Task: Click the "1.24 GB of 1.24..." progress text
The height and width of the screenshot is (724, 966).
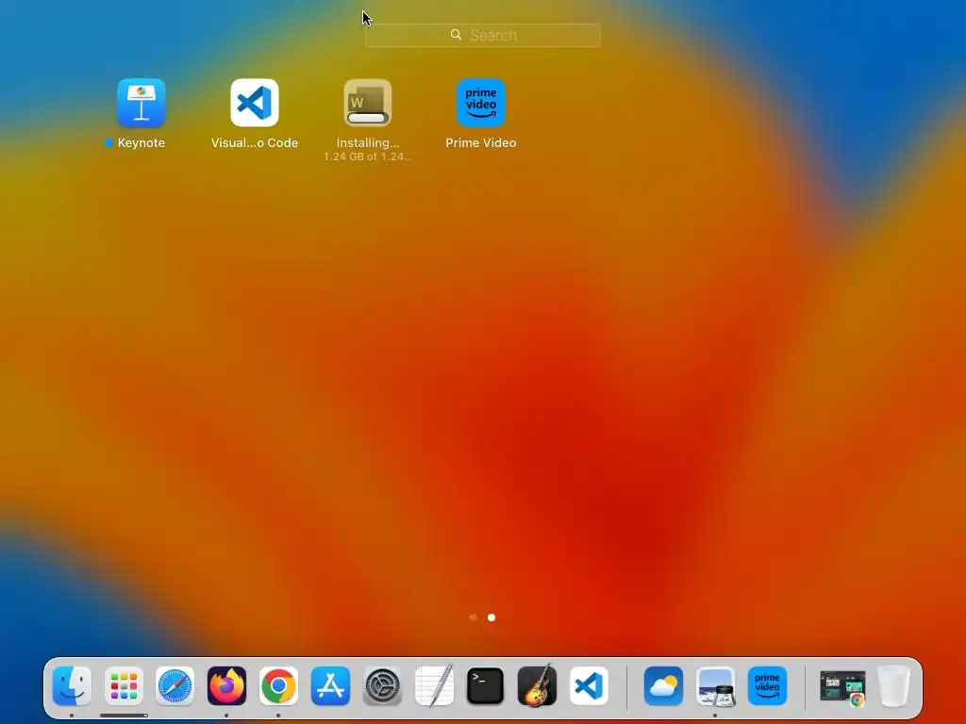Action: [x=368, y=157]
